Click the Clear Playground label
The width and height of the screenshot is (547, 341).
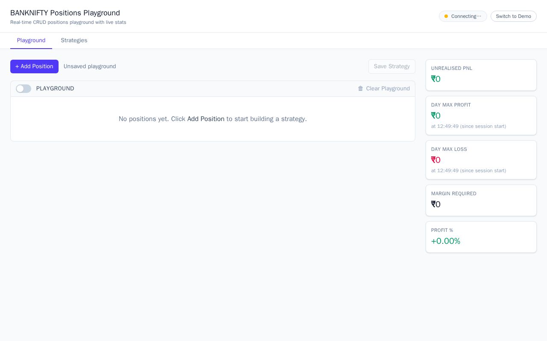point(388,89)
